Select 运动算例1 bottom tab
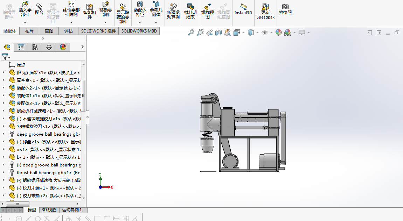The height and width of the screenshot is (221, 403). click(x=72, y=210)
